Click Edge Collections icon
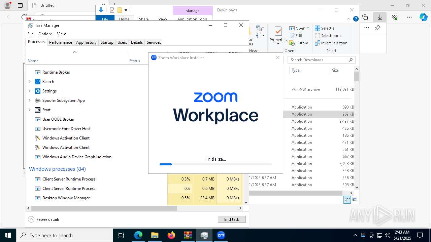This screenshot has height=242, width=431. tap(365, 17)
